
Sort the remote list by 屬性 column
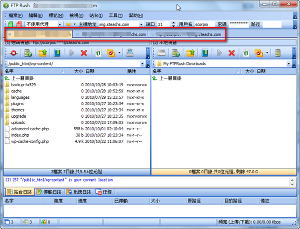pos(138,71)
